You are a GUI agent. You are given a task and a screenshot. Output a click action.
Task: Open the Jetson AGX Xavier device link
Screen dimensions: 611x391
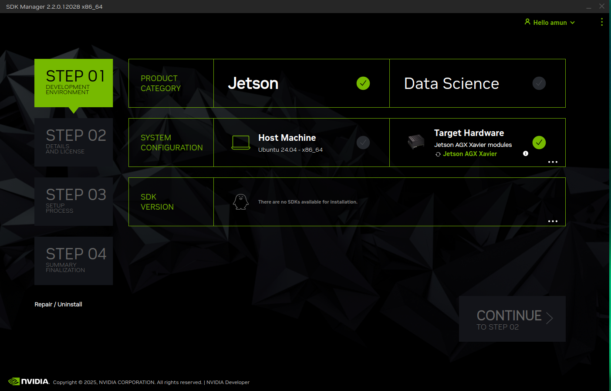point(470,154)
